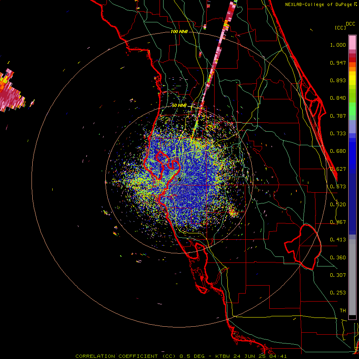Screen dimensions: 359x359
Task: Click the 0.520 color scale value
Action: click(338, 205)
